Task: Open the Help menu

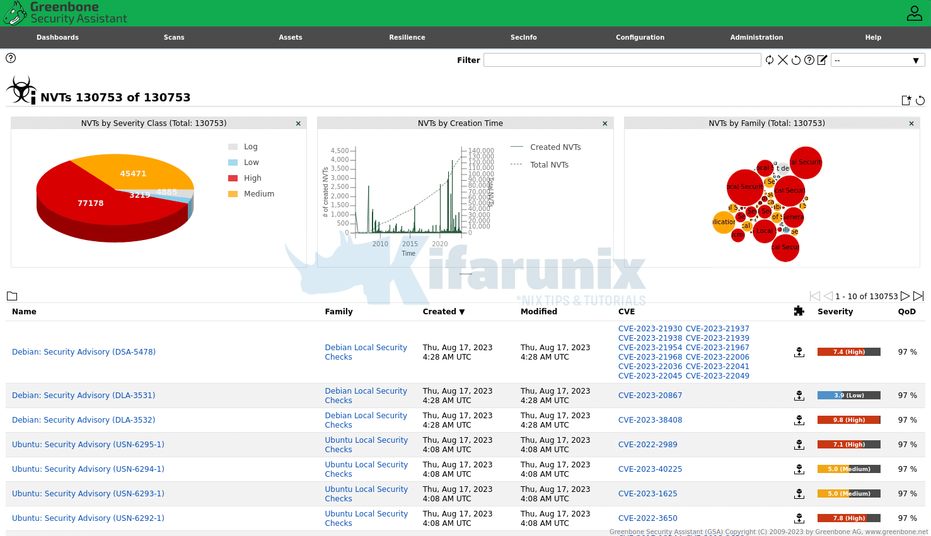Action: [x=873, y=37]
